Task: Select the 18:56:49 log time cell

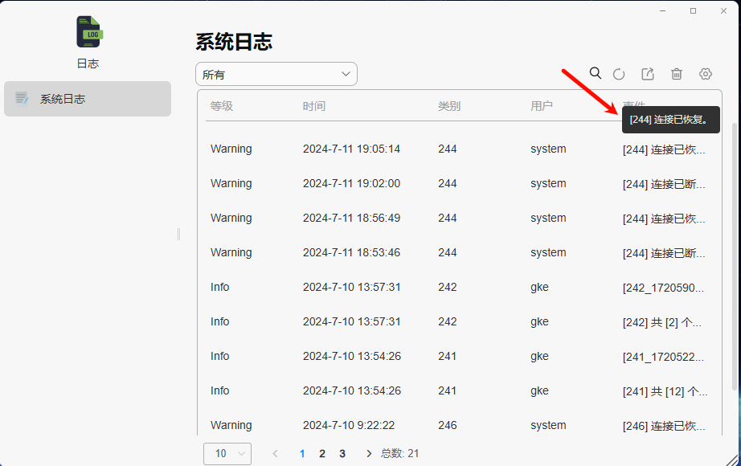Action: click(351, 218)
